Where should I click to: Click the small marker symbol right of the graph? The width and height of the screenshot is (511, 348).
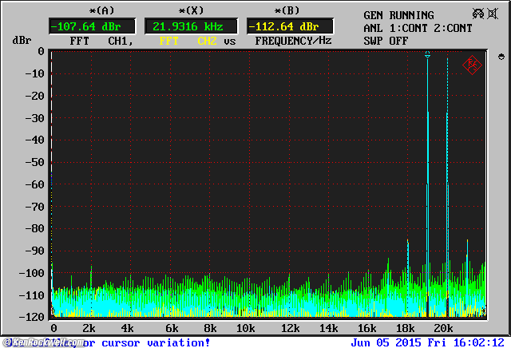499,56
